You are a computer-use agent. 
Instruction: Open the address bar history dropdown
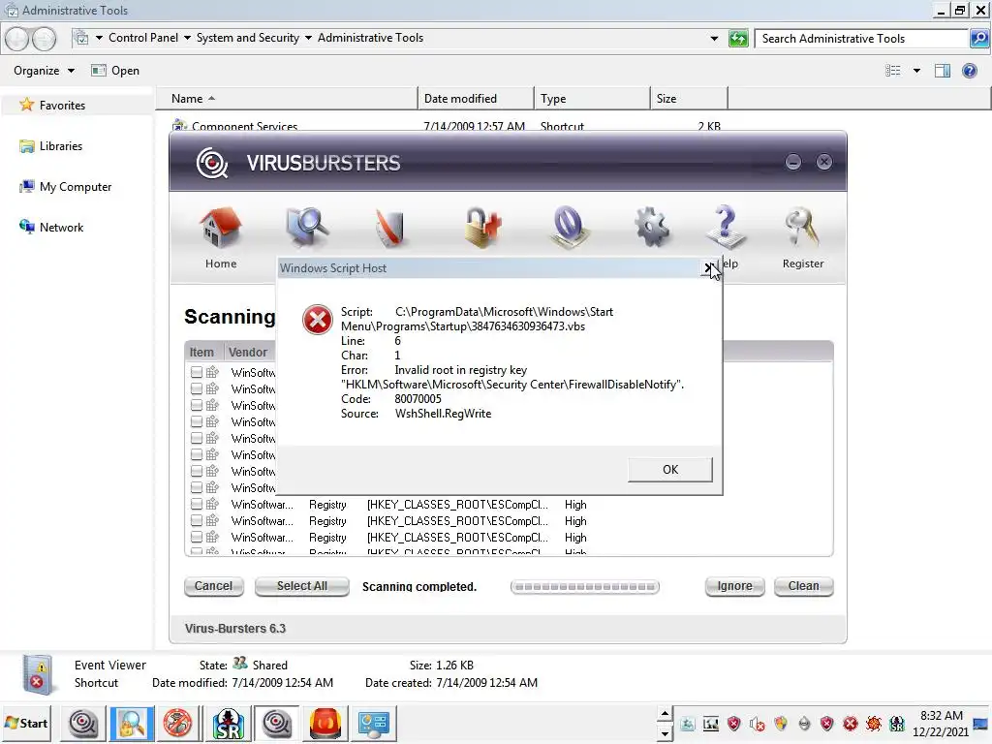[714, 39]
